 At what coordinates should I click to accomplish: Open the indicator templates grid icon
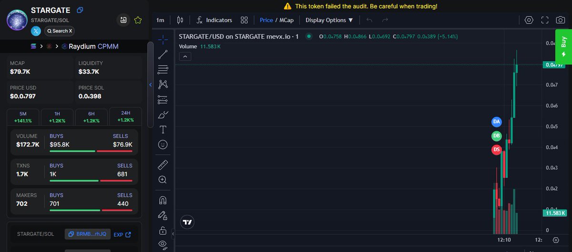pos(244,20)
